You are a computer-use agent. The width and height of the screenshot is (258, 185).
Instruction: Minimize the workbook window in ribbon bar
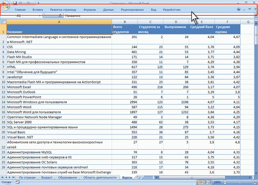click(244, 10)
